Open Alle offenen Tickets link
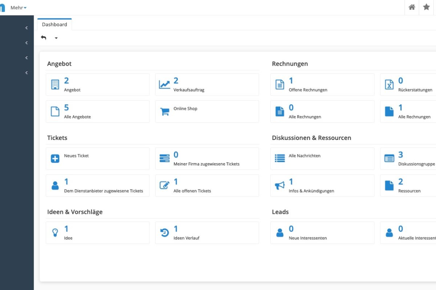The width and height of the screenshot is (436, 290). click(x=192, y=191)
